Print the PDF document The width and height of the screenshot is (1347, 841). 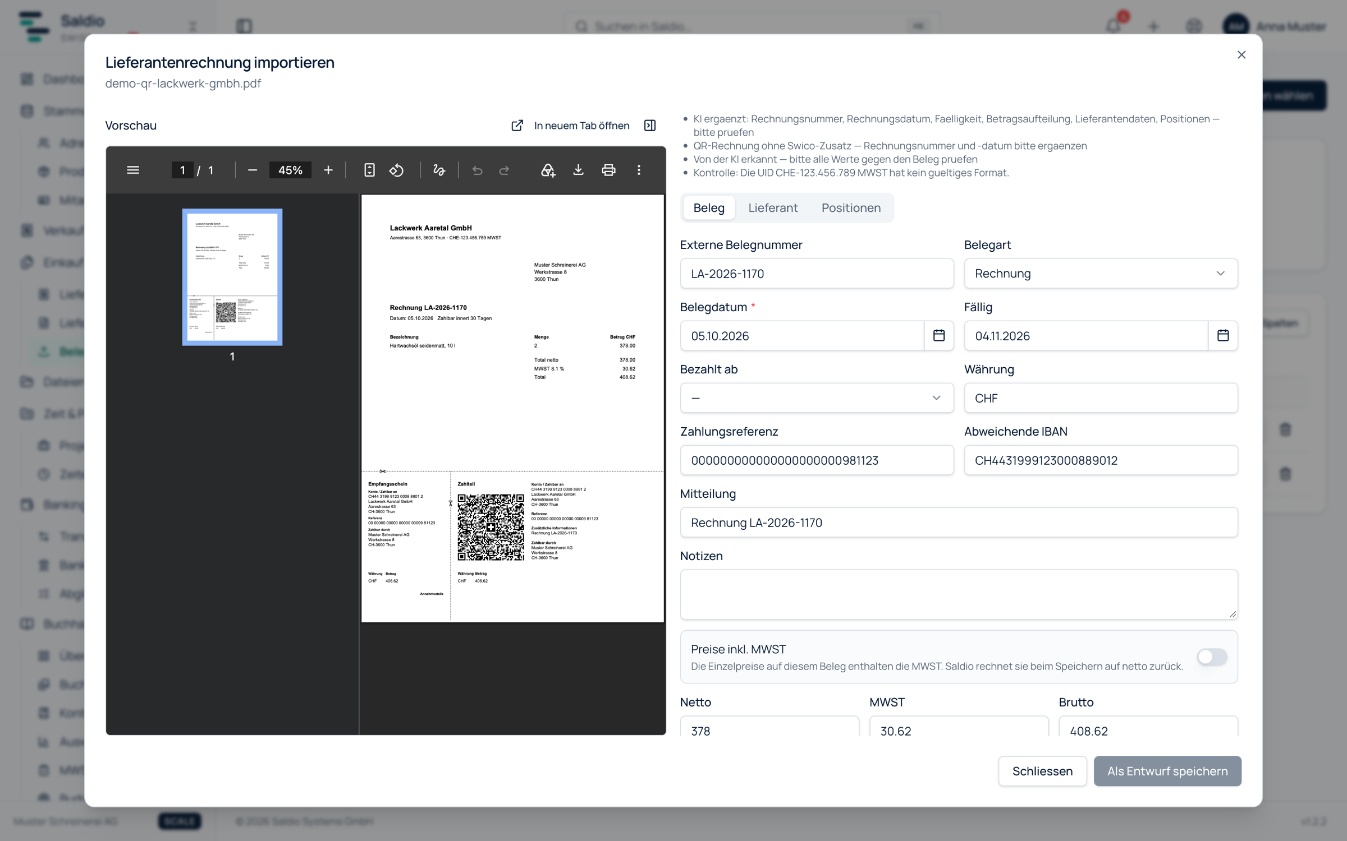coord(608,170)
